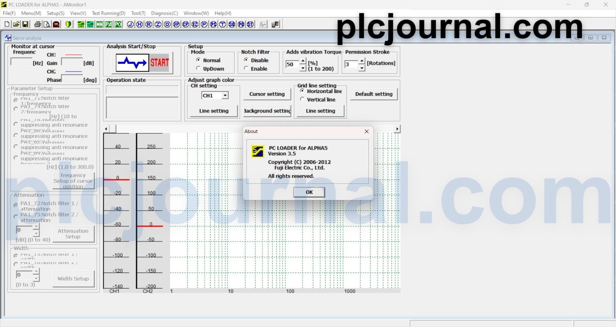This screenshot has width=616, height=327.
Task: Select the EZ toolbar icon
Action: pos(194,24)
